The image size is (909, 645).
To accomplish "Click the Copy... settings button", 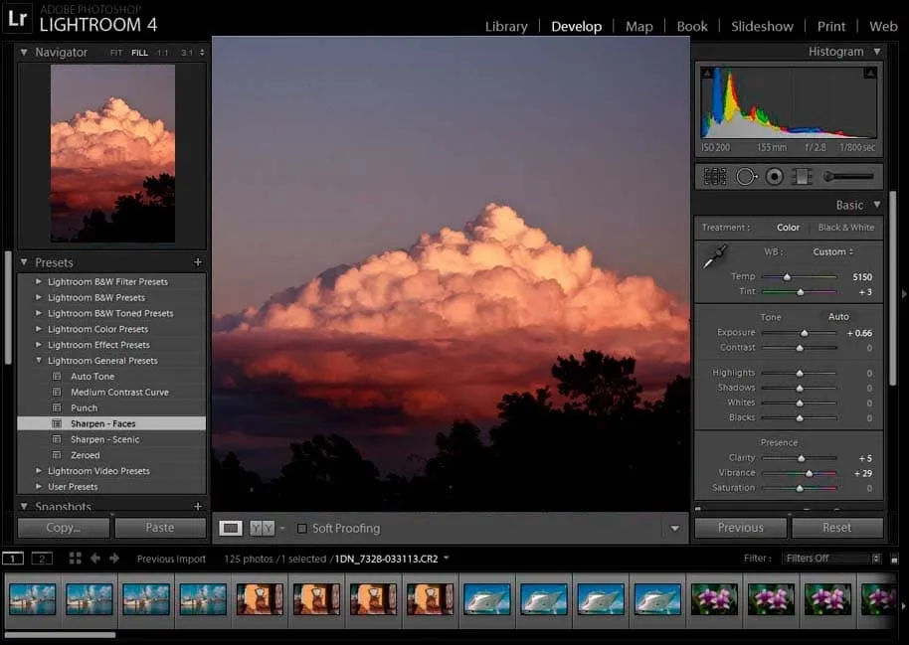I will click(x=63, y=528).
